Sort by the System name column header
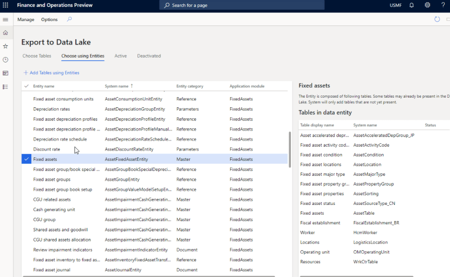This screenshot has height=277, width=450. (x=117, y=86)
